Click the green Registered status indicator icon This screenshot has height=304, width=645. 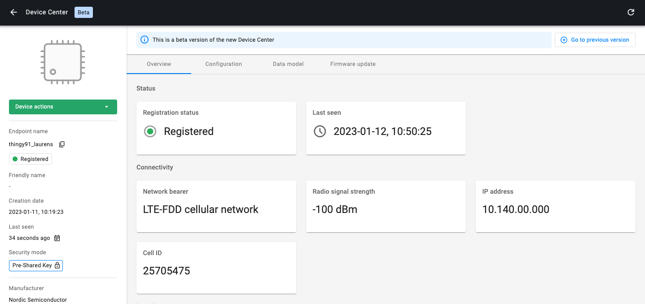tap(150, 131)
